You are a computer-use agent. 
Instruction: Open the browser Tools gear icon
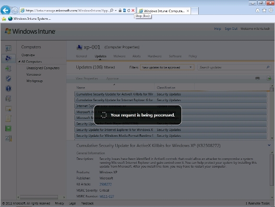pos(271,11)
